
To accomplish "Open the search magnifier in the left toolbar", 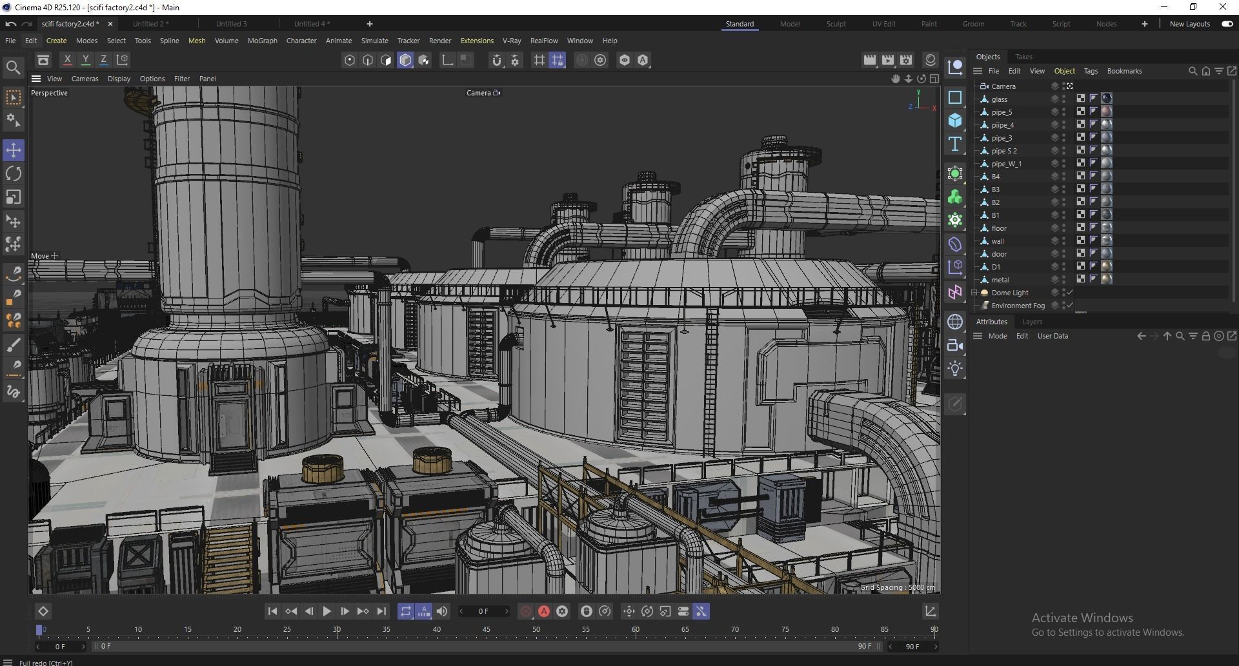I will click(13, 67).
